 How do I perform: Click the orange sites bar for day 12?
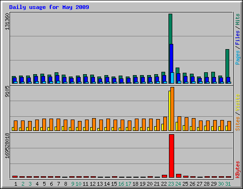click(x=94, y=124)
